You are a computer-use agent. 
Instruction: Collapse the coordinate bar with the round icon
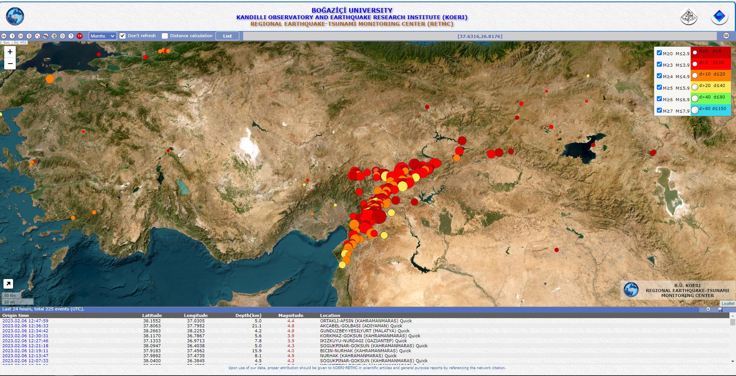coord(726,36)
